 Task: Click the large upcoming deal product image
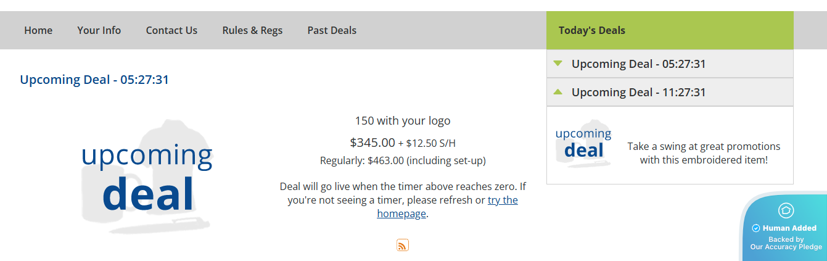(147, 176)
